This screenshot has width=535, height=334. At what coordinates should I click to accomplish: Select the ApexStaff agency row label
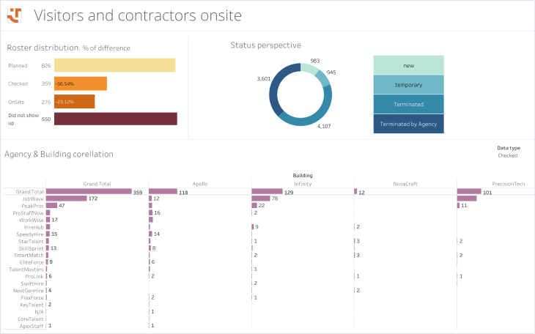click(32, 325)
